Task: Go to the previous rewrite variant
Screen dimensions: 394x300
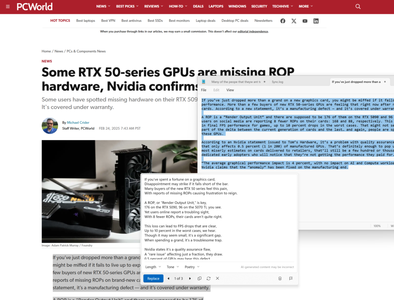Action: click(x=168, y=278)
